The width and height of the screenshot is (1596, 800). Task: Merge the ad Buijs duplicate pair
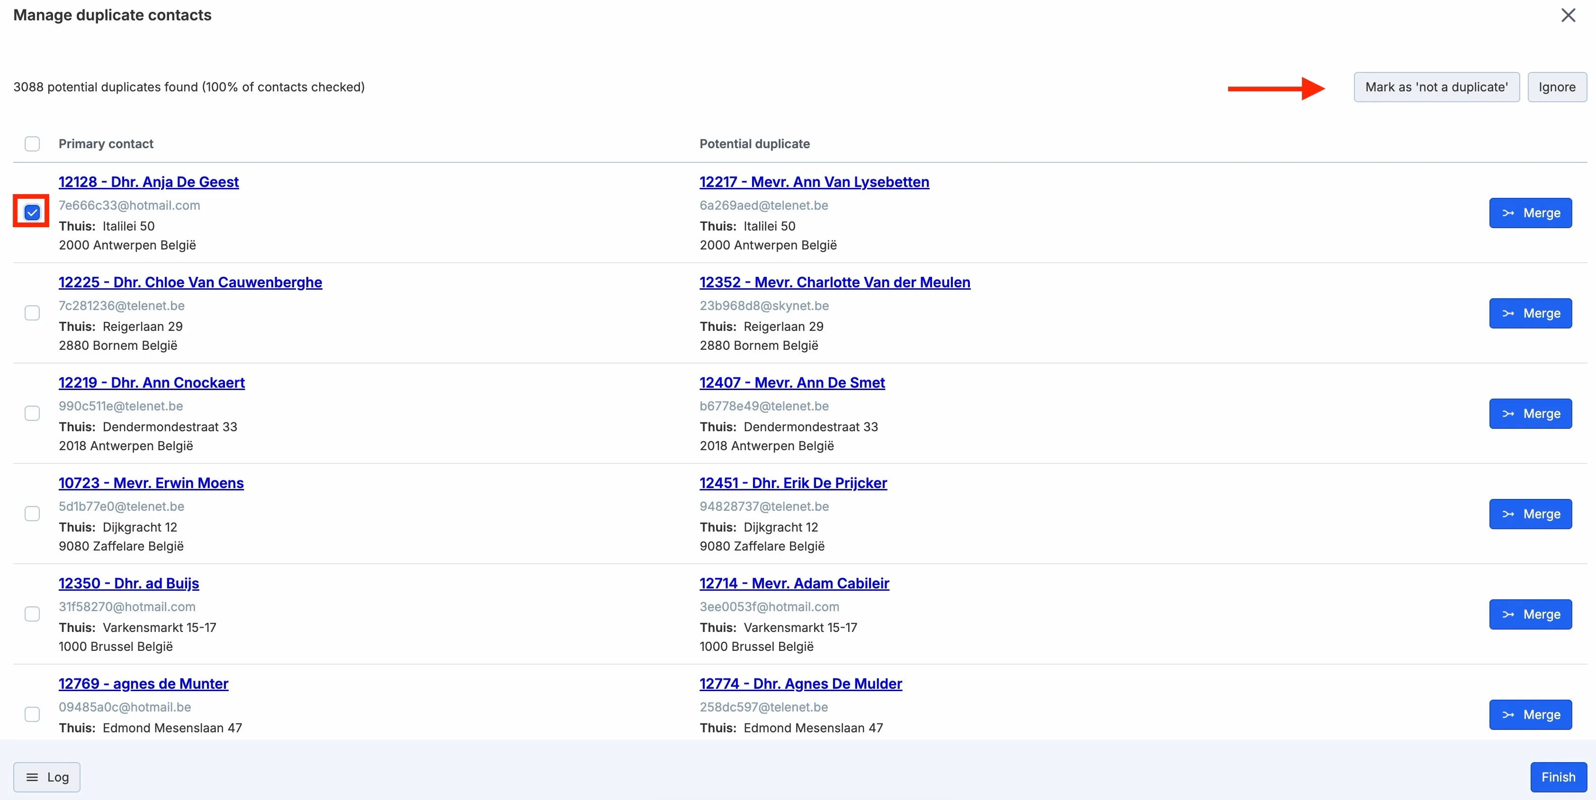point(1530,614)
